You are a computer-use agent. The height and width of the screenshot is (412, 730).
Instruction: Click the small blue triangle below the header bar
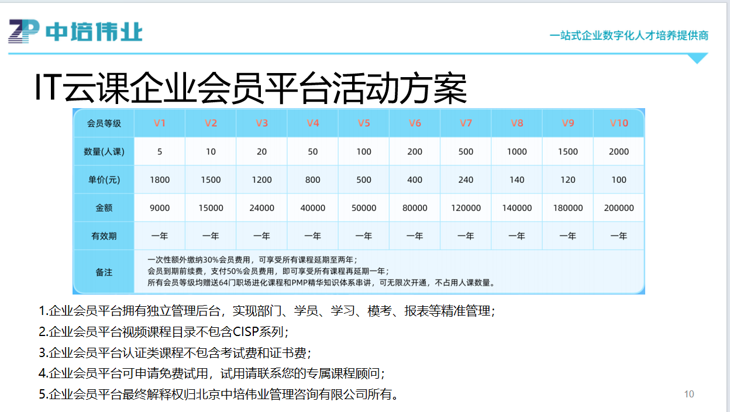(x=698, y=58)
